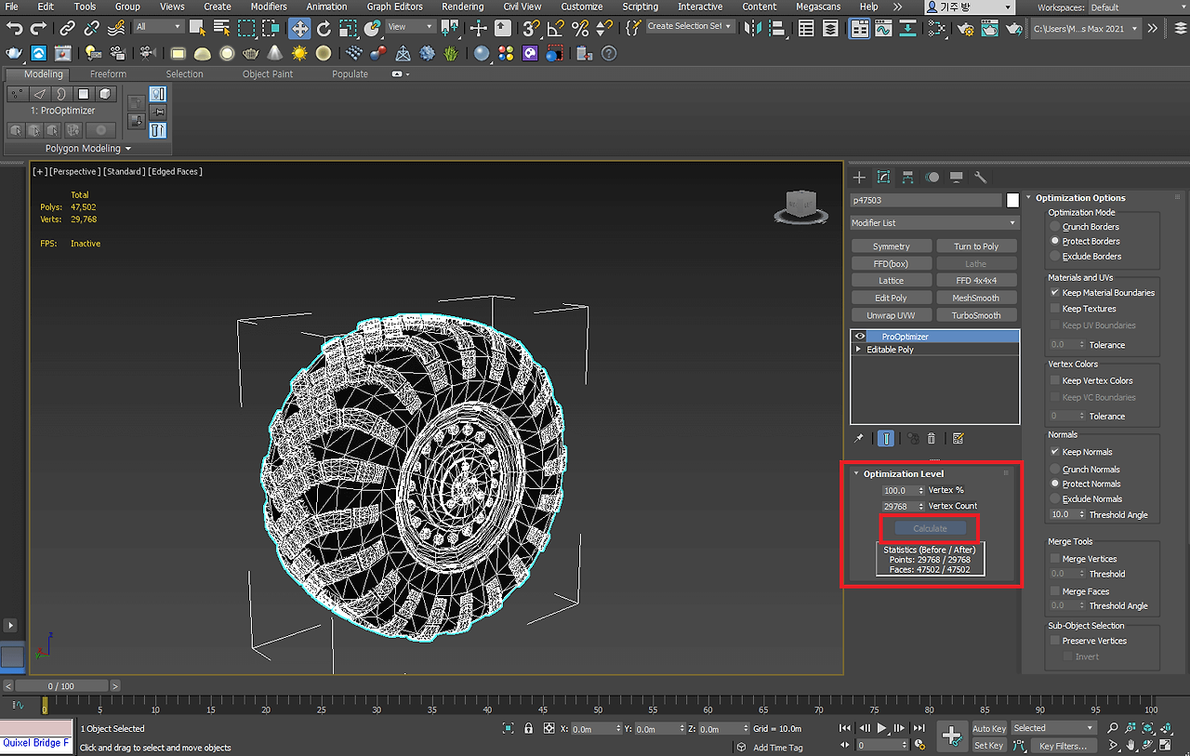Open the Rendering menu
The image size is (1190, 756).
point(462,7)
